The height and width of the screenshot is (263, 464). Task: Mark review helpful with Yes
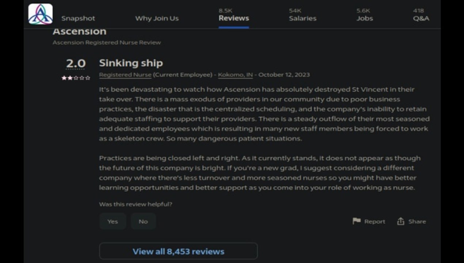point(113,221)
